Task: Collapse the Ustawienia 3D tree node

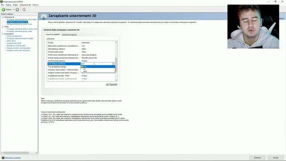Action: [3, 17]
